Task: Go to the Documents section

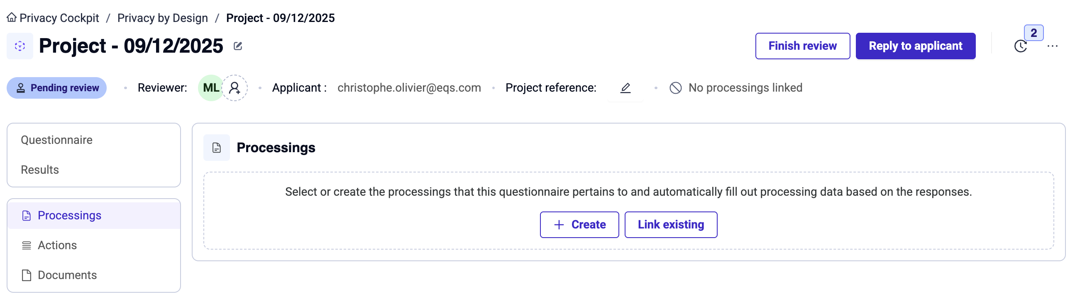Action: pyautogui.click(x=67, y=275)
